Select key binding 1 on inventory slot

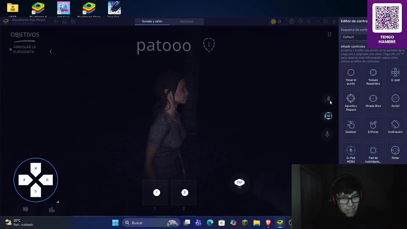click(x=156, y=192)
